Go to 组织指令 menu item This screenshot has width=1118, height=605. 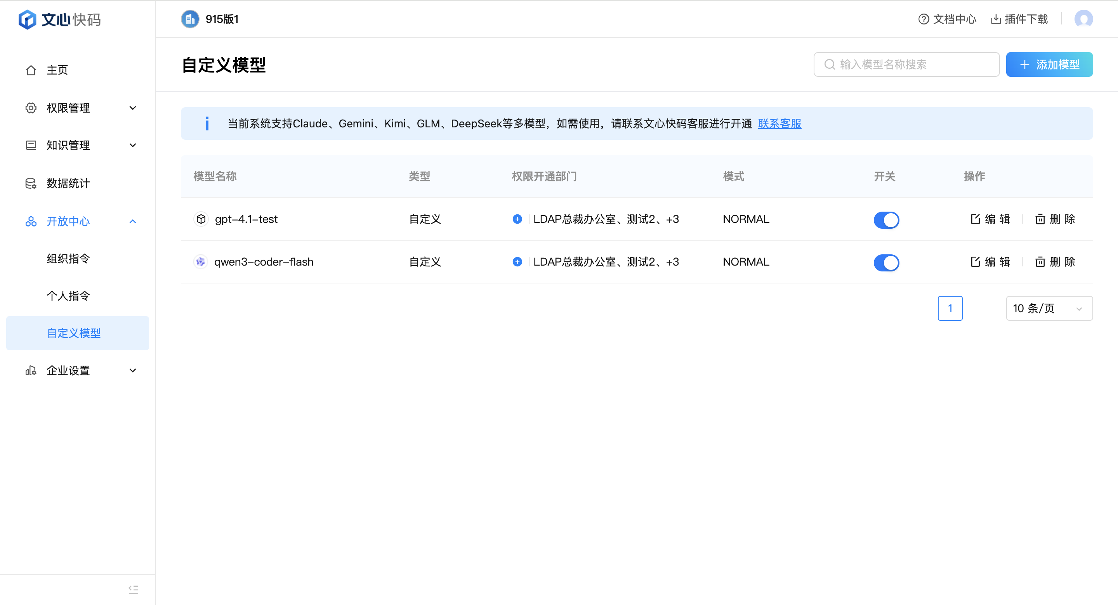click(x=68, y=259)
